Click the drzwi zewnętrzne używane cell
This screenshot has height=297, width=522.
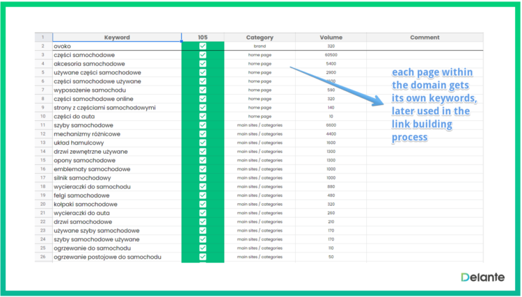tap(117, 152)
